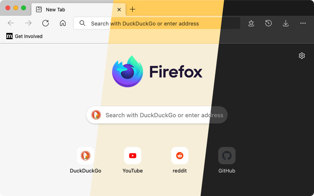
Task: Minimize the window with yellow button
Action: pyautogui.click(x=16, y=8)
